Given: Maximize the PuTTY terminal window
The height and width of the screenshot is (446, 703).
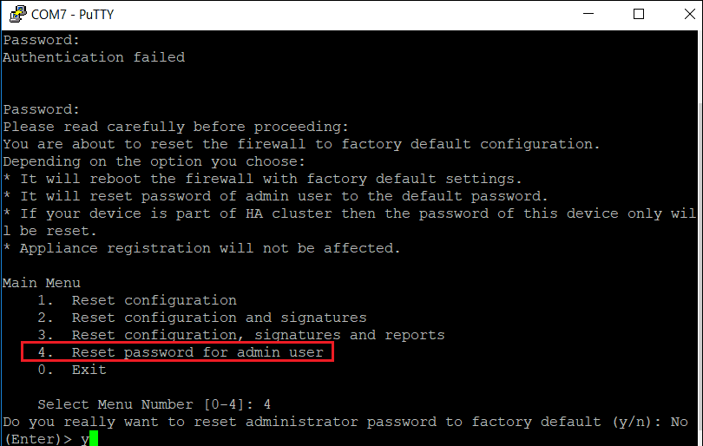Looking at the screenshot, I should click(639, 14).
